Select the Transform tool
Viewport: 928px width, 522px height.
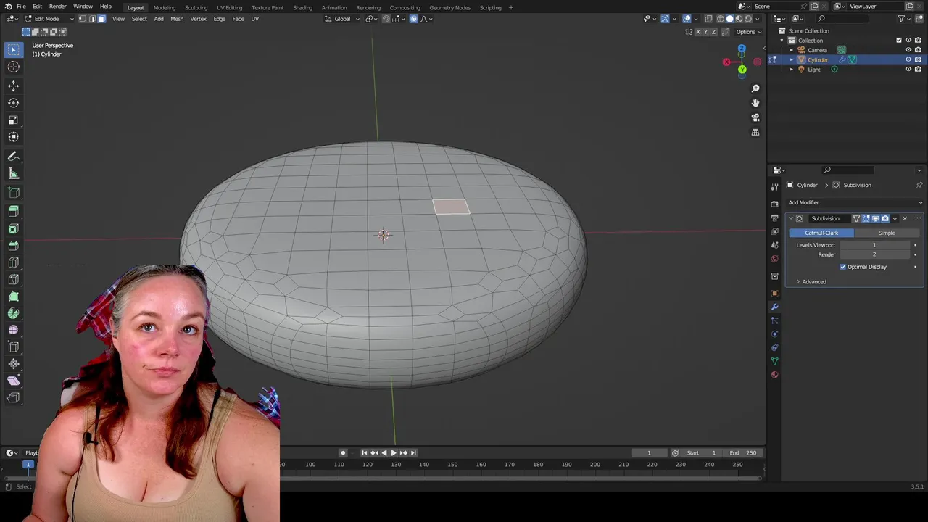(13, 137)
